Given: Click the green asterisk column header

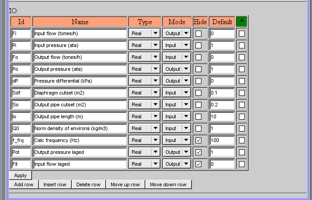Looking at the screenshot, I should coord(242,22).
